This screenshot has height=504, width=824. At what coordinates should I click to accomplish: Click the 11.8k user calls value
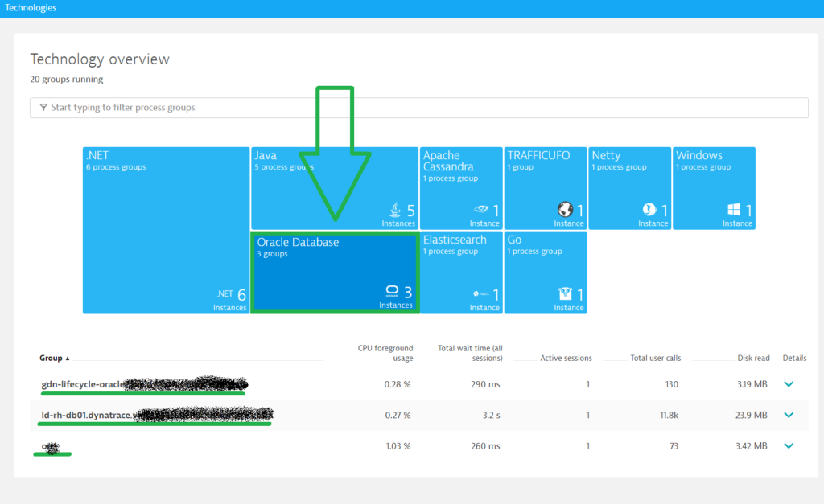(669, 416)
